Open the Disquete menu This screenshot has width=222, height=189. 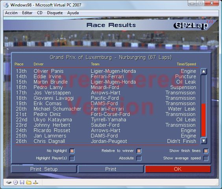pyautogui.click(x=55, y=13)
